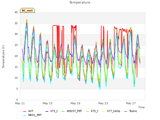This screenshot has width=160, height=120.
Task: Click the purple Tsonic legend swatch
Action: coord(125,111)
